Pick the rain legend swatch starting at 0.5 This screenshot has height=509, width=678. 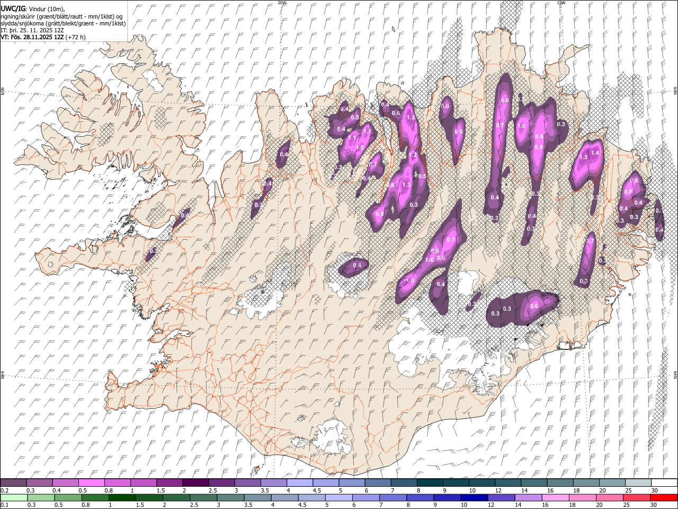[67, 497]
